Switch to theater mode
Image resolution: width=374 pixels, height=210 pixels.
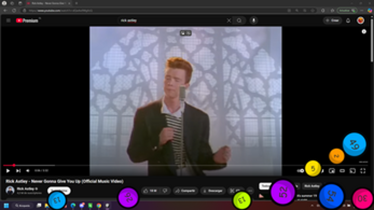pos(342,171)
